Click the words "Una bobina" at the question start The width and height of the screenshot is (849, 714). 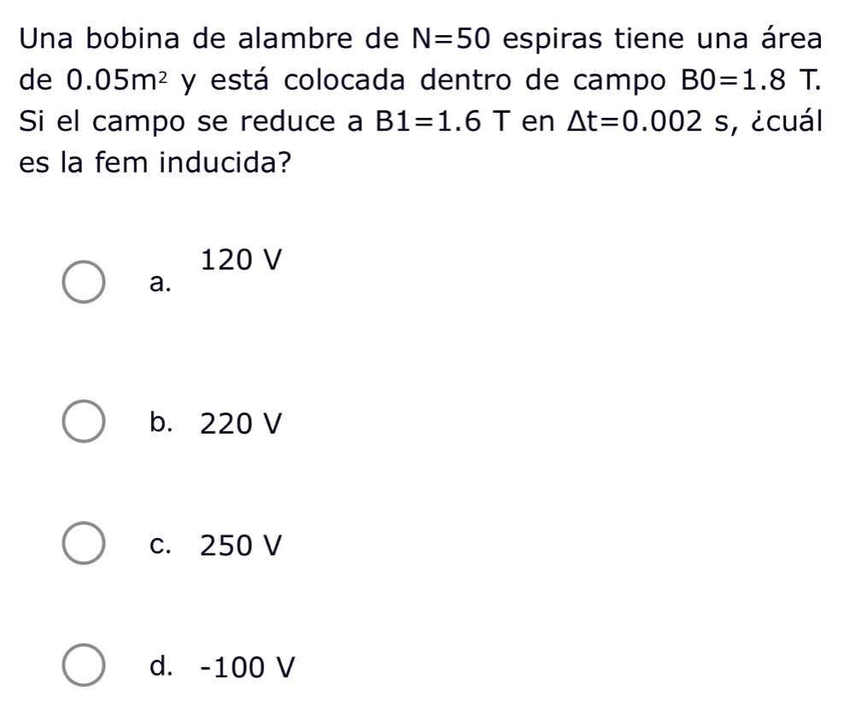pos(102,37)
